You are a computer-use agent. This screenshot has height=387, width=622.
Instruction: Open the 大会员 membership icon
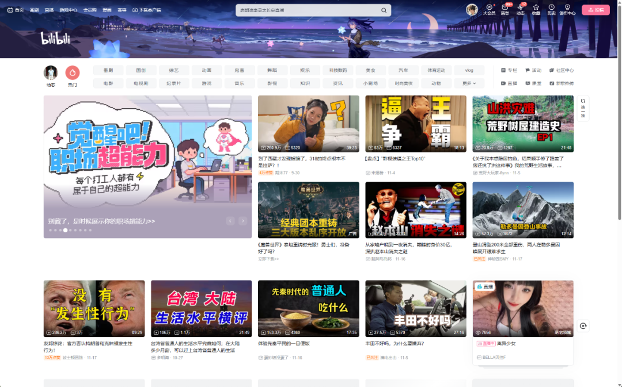point(489,9)
